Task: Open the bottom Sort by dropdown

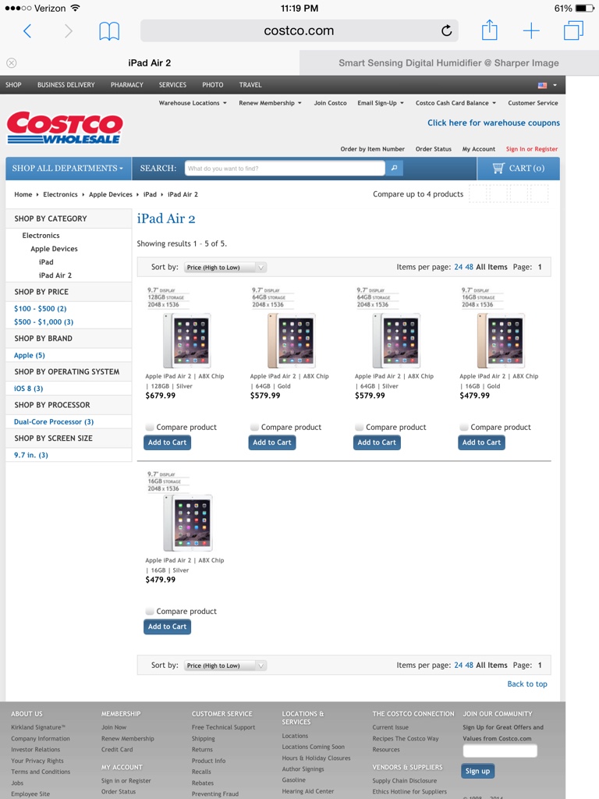Action: [x=225, y=666]
